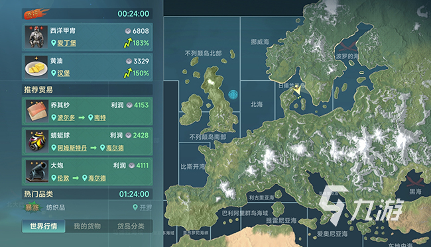Click the blue port emblem near Britain
This screenshot has height=247, width=431.
click(x=233, y=95)
